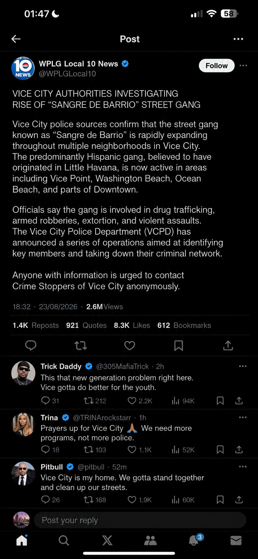Viewport: 258px width, 559px height.
Task: Open more options on Trick Daddy's reply
Action: click(x=243, y=366)
